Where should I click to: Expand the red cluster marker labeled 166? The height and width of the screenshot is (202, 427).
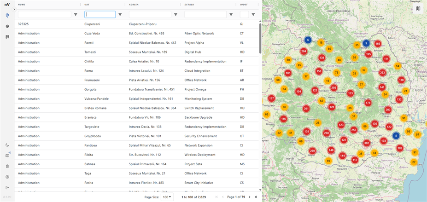click(x=377, y=44)
